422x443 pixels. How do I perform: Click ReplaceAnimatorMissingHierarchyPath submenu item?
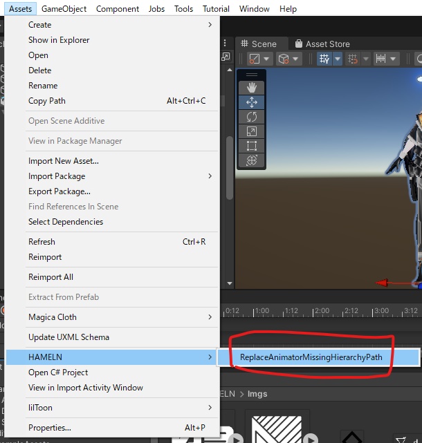click(x=318, y=357)
